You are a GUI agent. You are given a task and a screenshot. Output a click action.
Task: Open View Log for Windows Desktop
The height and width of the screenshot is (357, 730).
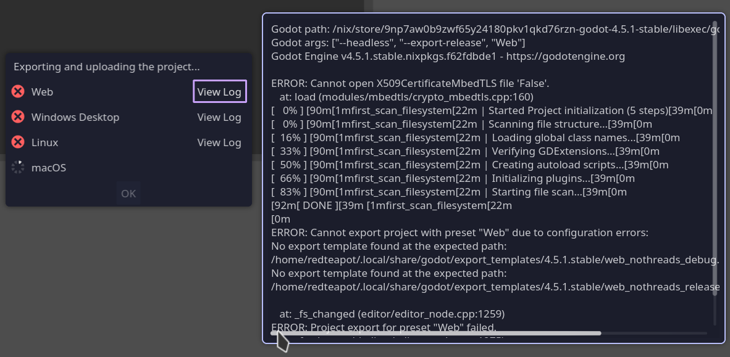(219, 117)
